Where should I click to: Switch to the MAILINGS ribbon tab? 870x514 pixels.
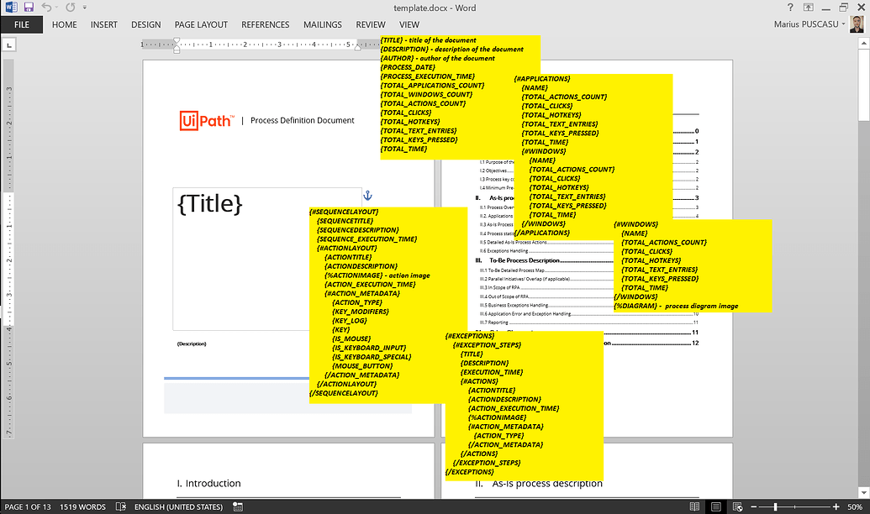(x=322, y=24)
